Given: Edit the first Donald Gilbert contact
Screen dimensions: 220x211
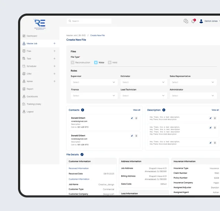Looking at the screenshot, I should pos(132,118).
